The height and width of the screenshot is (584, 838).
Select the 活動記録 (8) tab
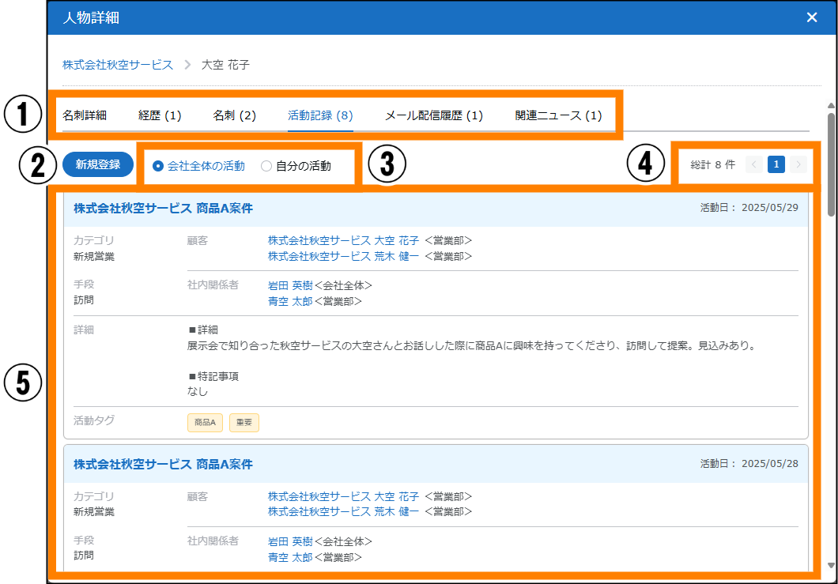point(320,115)
